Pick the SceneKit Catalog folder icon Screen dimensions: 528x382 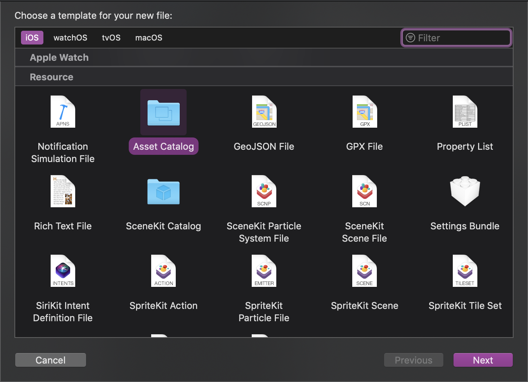point(163,192)
